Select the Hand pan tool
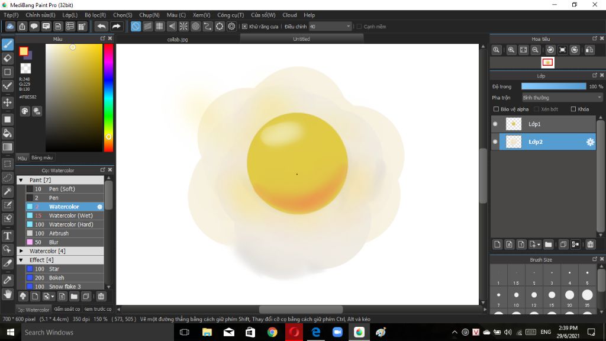This screenshot has height=341, width=606. click(8, 294)
